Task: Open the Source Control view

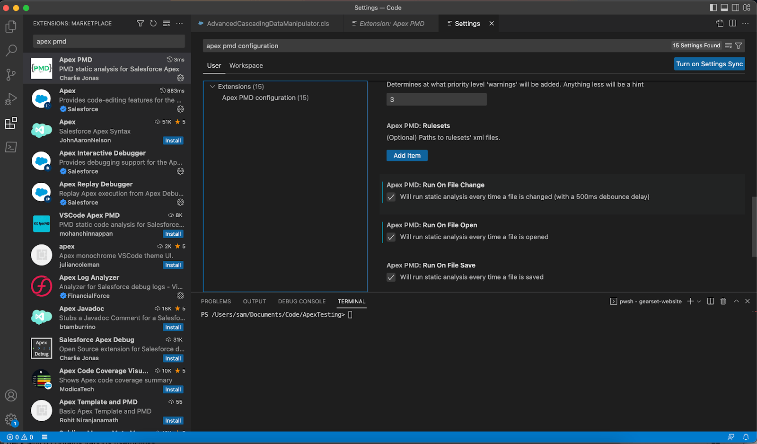Action: [x=11, y=74]
